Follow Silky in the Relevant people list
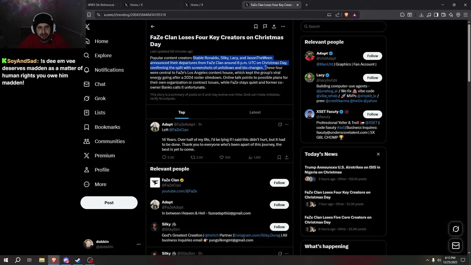Viewport: 471px width, 265px height. point(279,227)
